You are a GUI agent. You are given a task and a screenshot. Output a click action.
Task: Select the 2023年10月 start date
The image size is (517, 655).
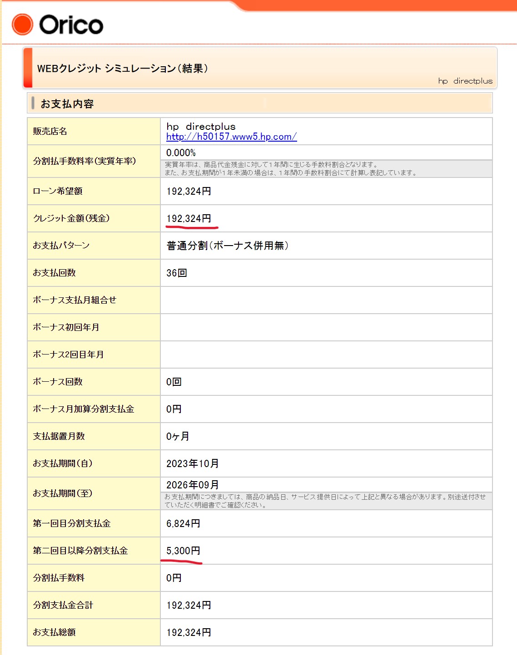(x=193, y=463)
